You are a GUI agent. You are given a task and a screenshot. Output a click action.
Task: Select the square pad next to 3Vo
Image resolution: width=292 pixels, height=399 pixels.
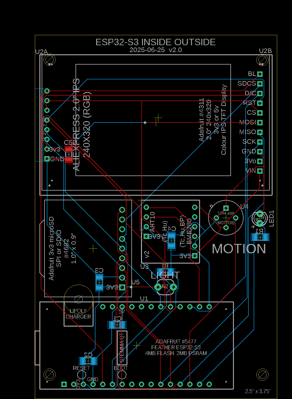pos(260,161)
